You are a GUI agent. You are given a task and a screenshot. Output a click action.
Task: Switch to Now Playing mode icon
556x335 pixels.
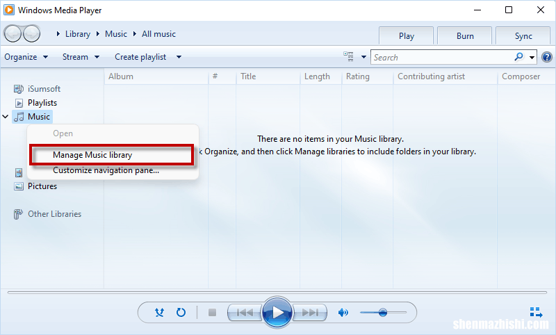[536, 312]
